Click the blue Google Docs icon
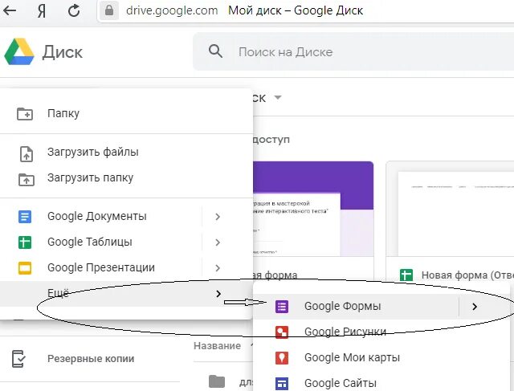 25,217
